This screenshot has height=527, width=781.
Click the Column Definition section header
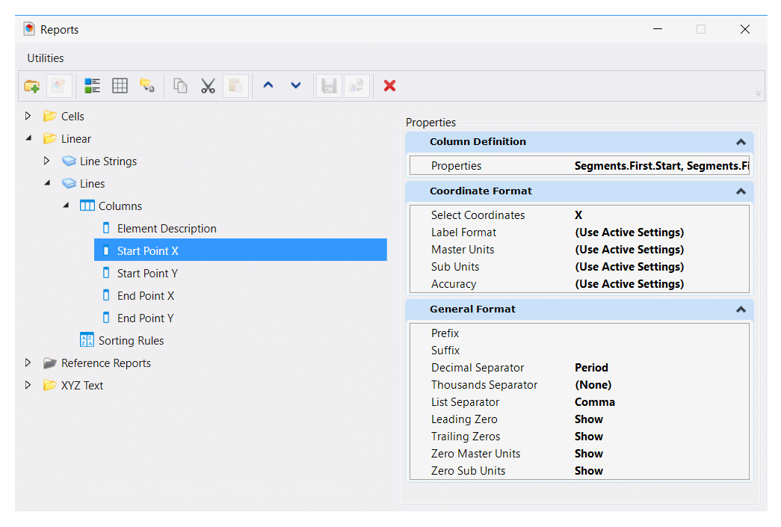(579, 142)
